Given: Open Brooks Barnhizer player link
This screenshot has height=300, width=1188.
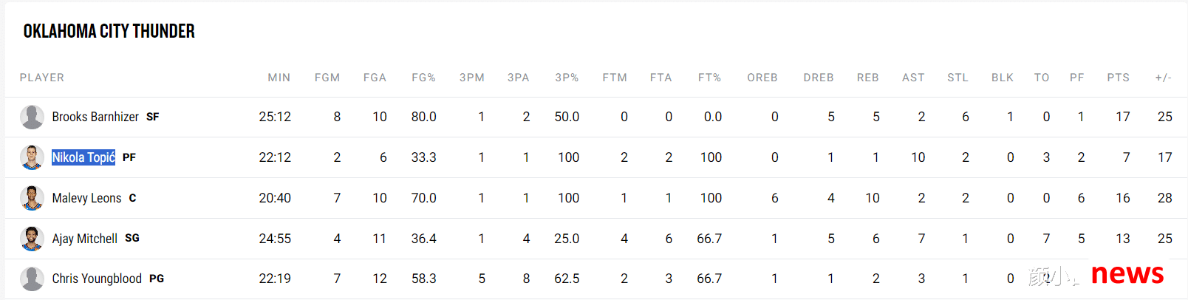Looking at the screenshot, I should click(95, 117).
